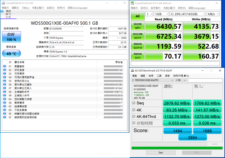The image size is (225, 158).
Task: Click status orb for attribute 0A row
Action: (5, 99)
